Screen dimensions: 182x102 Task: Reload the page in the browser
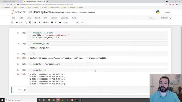(8, 5)
